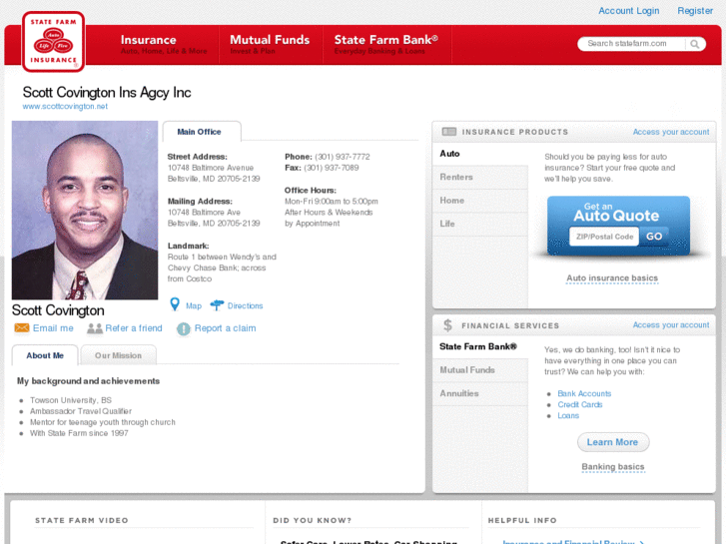Click the Report a claim alert icon
The image size is (726, 544).
click(184, 328)
